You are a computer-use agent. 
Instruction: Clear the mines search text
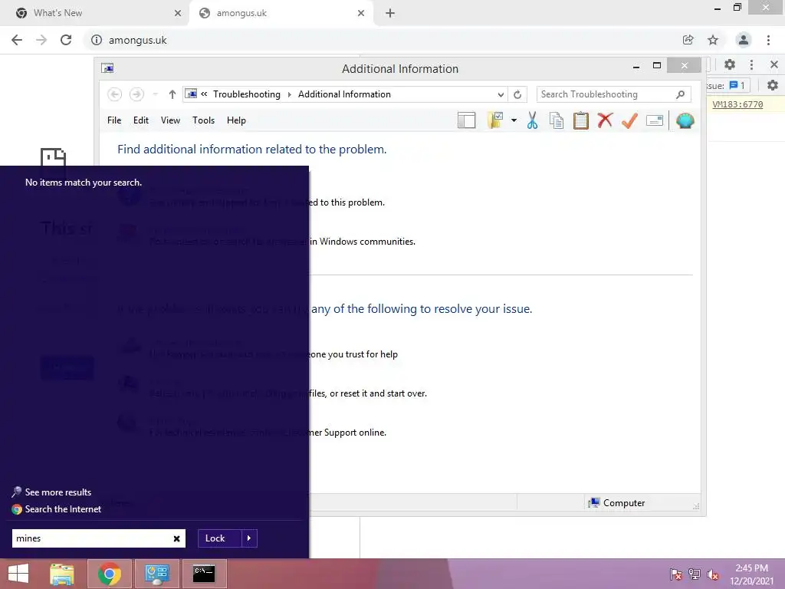pos(177,538)
